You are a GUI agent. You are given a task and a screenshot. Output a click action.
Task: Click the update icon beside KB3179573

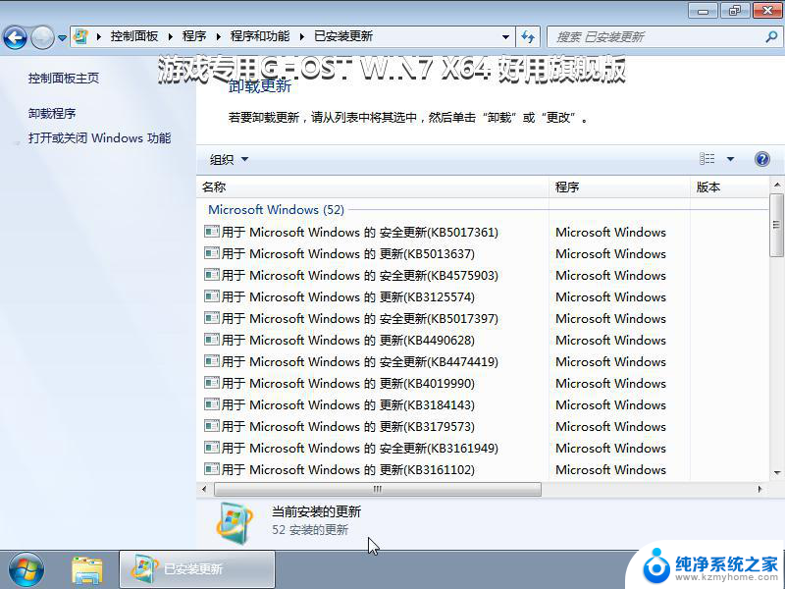pyautogui.click(x=212, y=425)
